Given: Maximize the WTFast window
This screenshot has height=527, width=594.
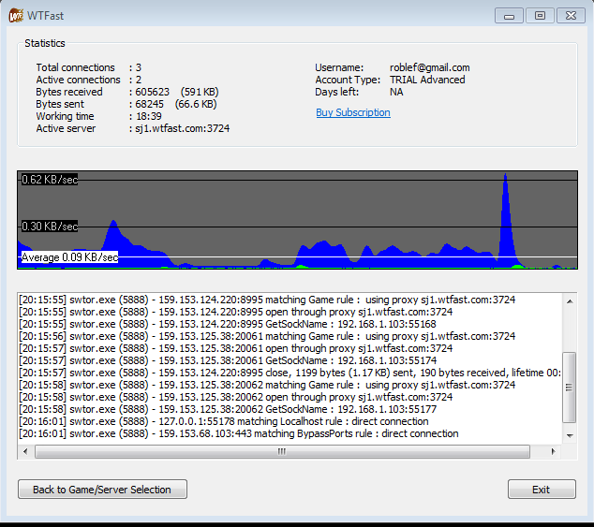Looking at the screenshot, I should coord(540,16).
